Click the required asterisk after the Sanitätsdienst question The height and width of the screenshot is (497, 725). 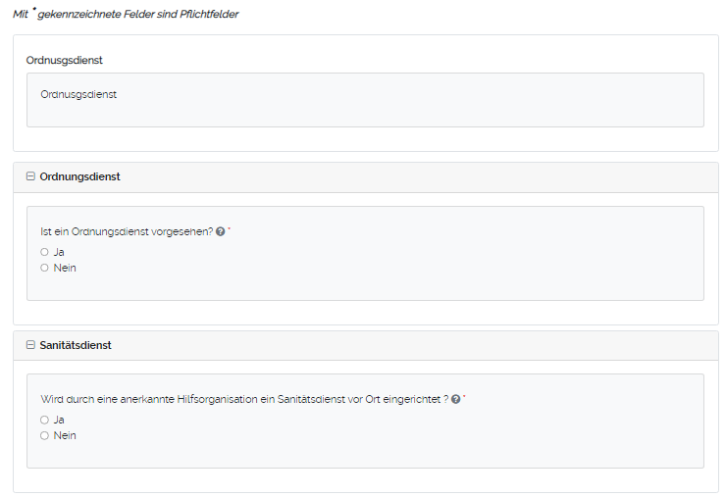coord(465,398)
